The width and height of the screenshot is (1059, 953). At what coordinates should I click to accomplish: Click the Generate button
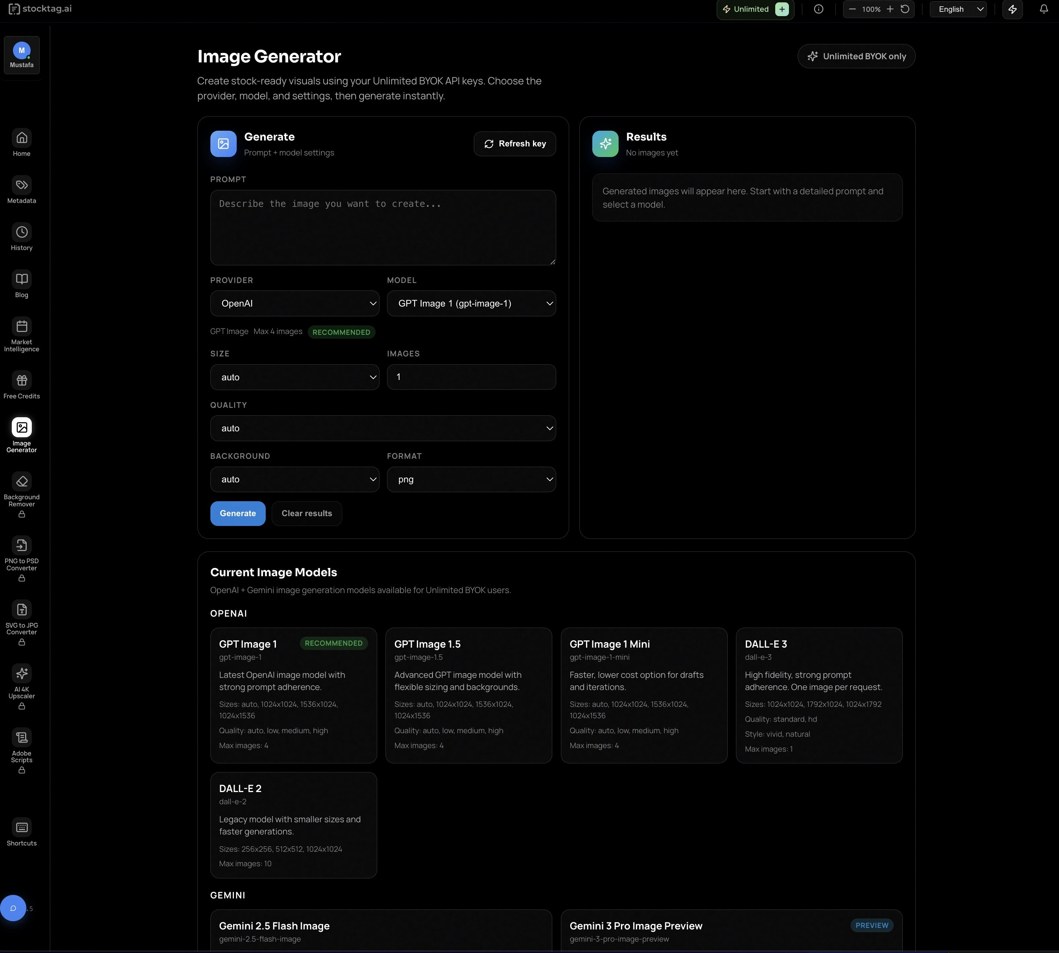click(x=237, y=513)
